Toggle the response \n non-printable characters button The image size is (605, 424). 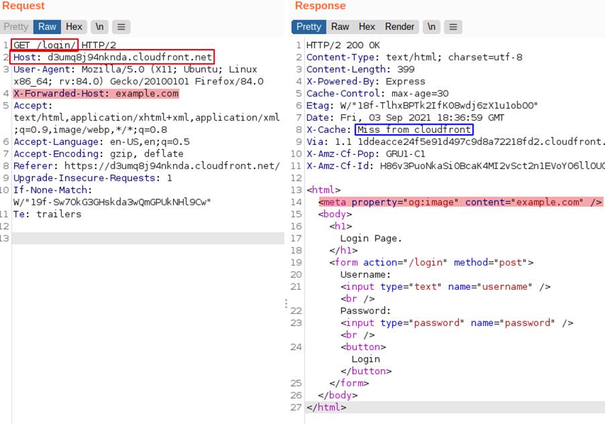pyautogui.click(x=432, y=27)
